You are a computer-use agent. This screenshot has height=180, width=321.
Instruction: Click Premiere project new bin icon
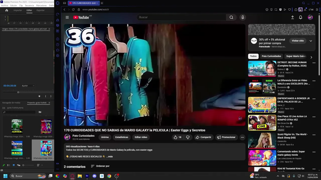[x=40, y=112]
